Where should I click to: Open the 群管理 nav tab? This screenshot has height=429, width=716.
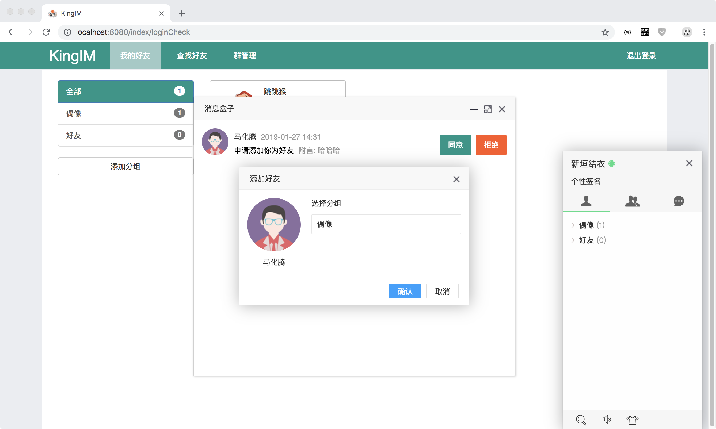[x=245, y=56]
